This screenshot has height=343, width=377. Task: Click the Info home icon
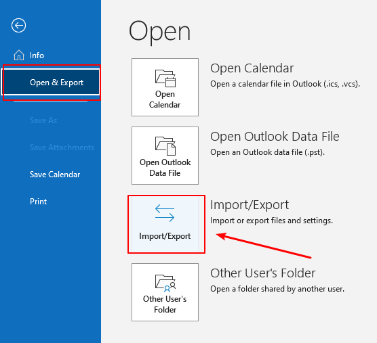(x=19, y=55)
